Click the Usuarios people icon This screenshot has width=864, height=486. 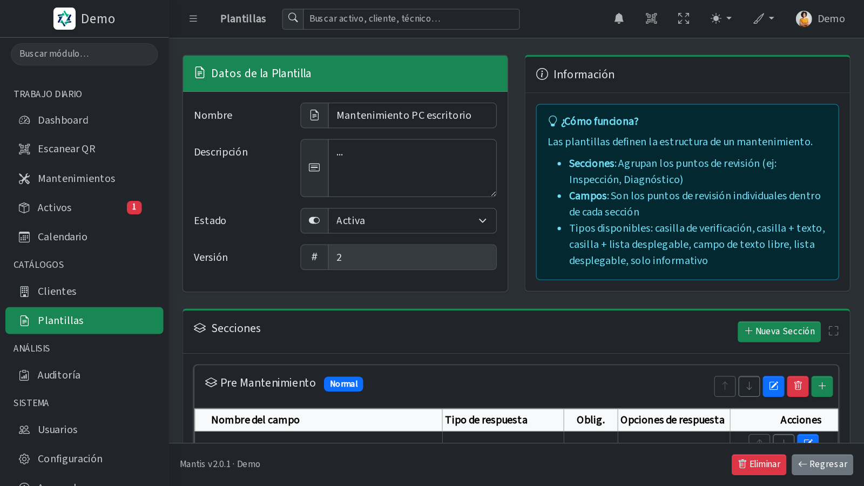coord(24,429)
